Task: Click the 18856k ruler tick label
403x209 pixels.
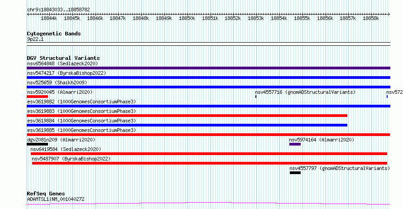Action: click(325, 19)
